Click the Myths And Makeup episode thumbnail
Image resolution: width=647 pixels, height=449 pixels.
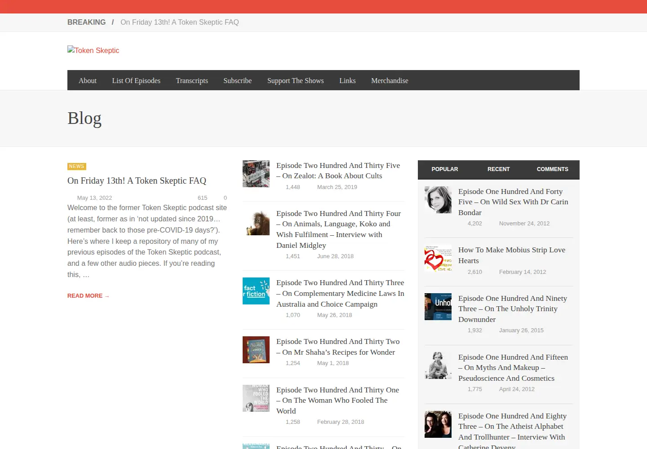coord(438,365)
